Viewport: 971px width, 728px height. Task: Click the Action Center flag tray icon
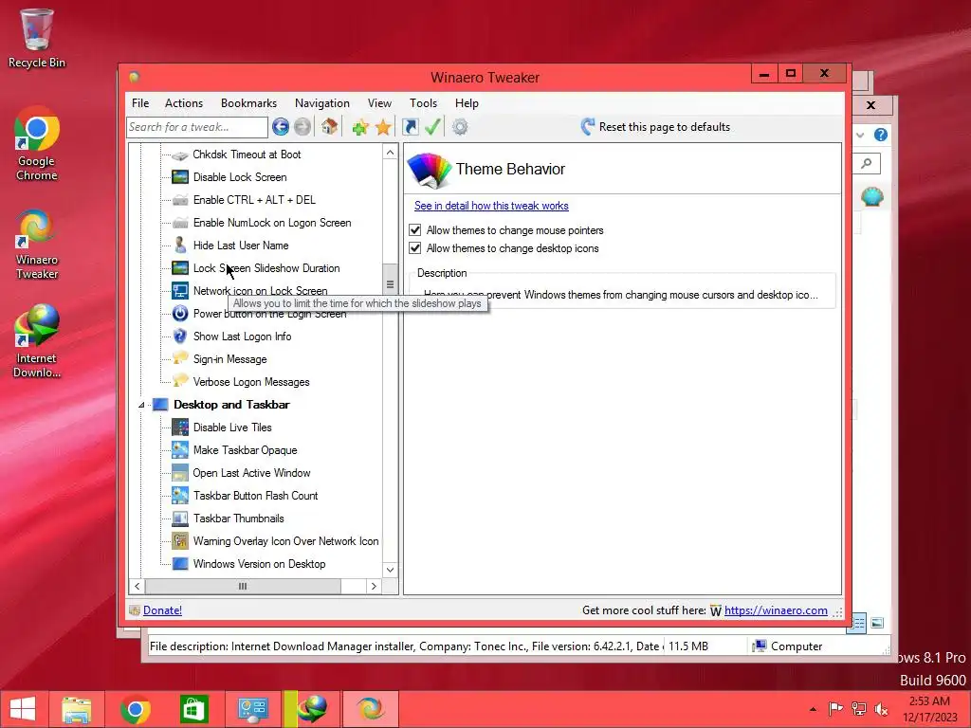coord(835,709)
